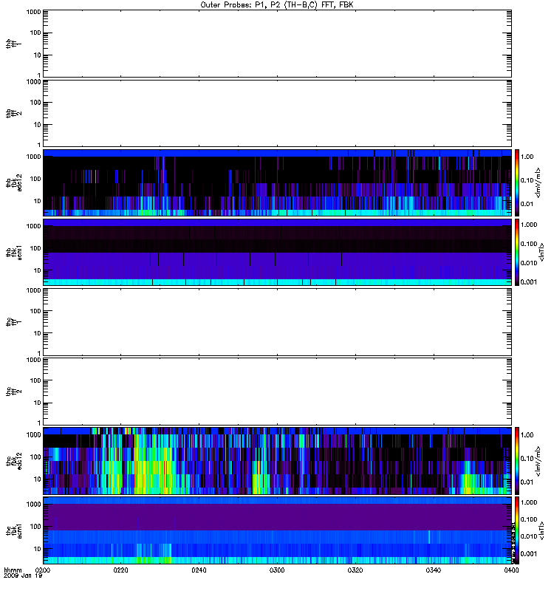Screen dimensions: 554x591
Task: Click the 0200 time axis label
Action: [x=43, y=570]
